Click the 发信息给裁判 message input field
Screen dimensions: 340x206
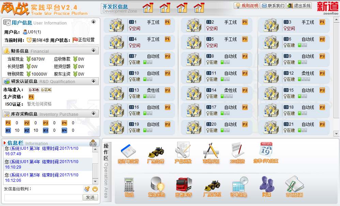[x=43, y=197]
